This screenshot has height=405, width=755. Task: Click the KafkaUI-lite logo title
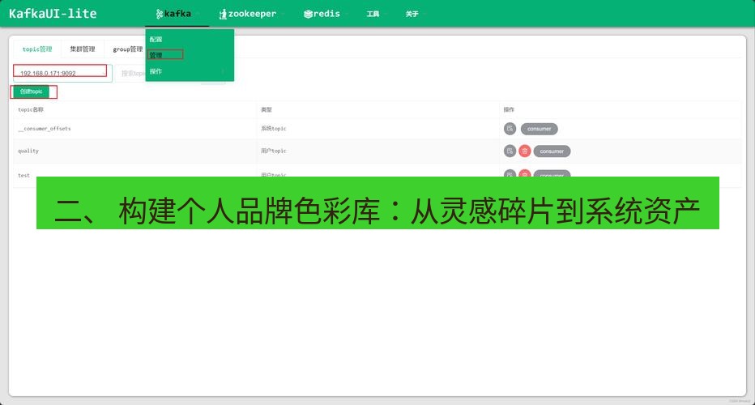point(53,14)
